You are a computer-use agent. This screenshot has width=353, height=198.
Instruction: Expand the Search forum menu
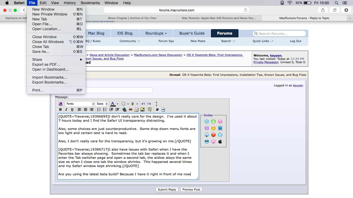(228, 41)
